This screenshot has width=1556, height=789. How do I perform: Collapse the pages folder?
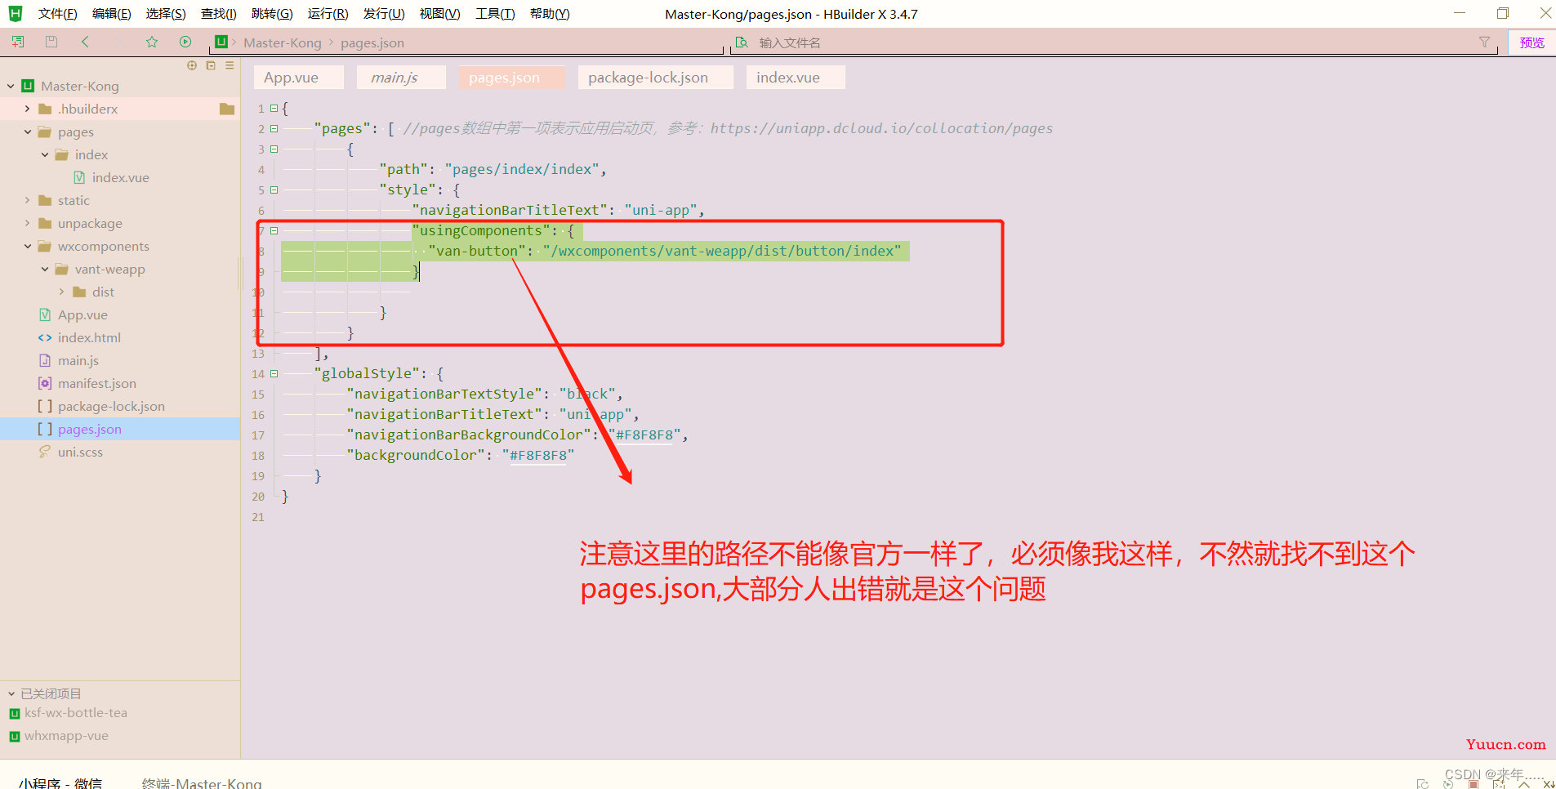click(x=28, y=131)
